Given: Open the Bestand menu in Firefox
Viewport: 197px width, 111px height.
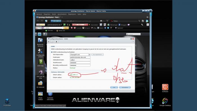Looking at the screenshot, I should (x=39, y=14).
